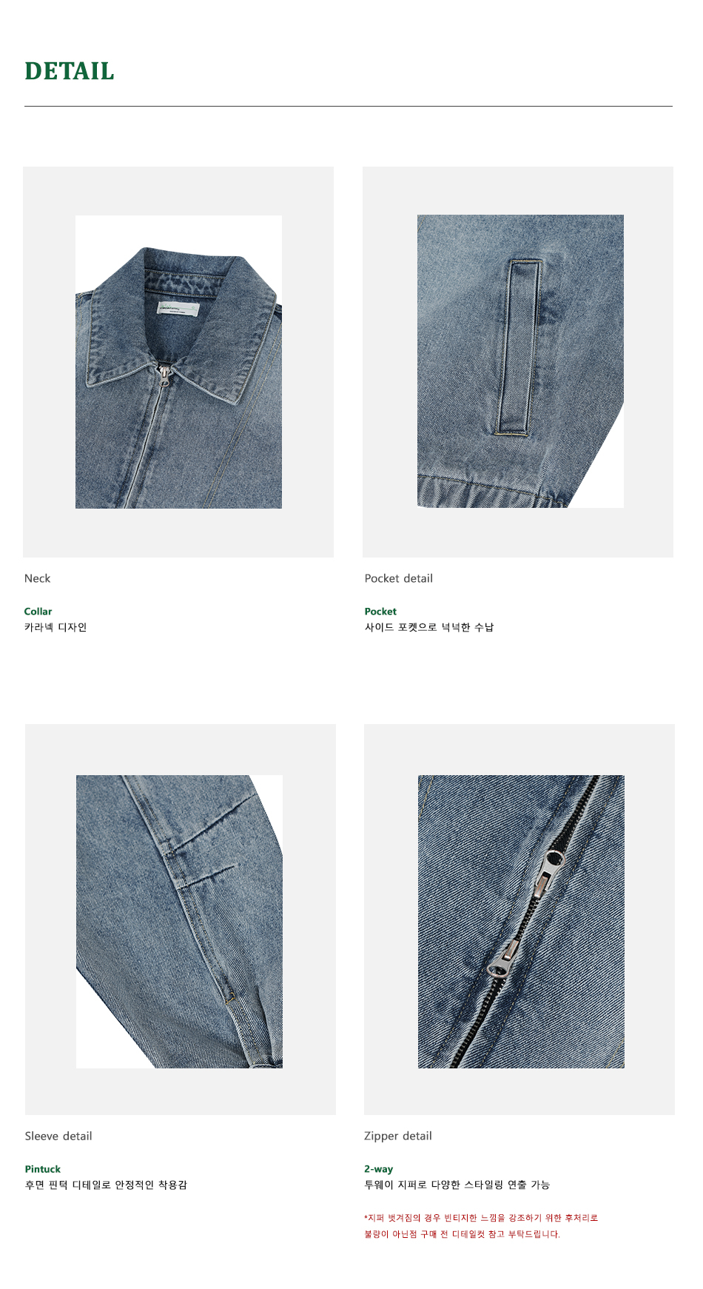Screen dimensions: 703x1289
Task: Click the Sleeve detail caption
Action: pos(58,1136)
